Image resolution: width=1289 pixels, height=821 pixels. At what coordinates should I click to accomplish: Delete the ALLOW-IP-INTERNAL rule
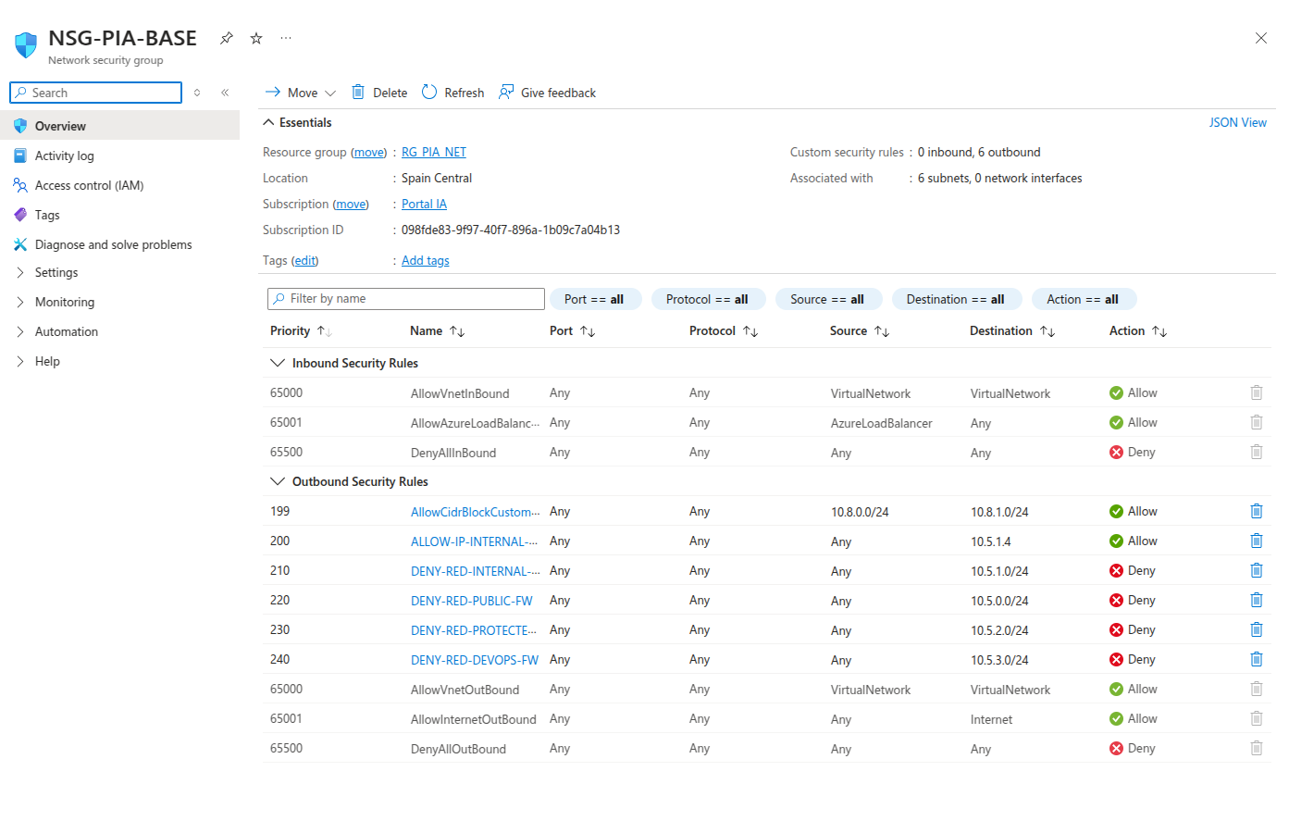1256,541
